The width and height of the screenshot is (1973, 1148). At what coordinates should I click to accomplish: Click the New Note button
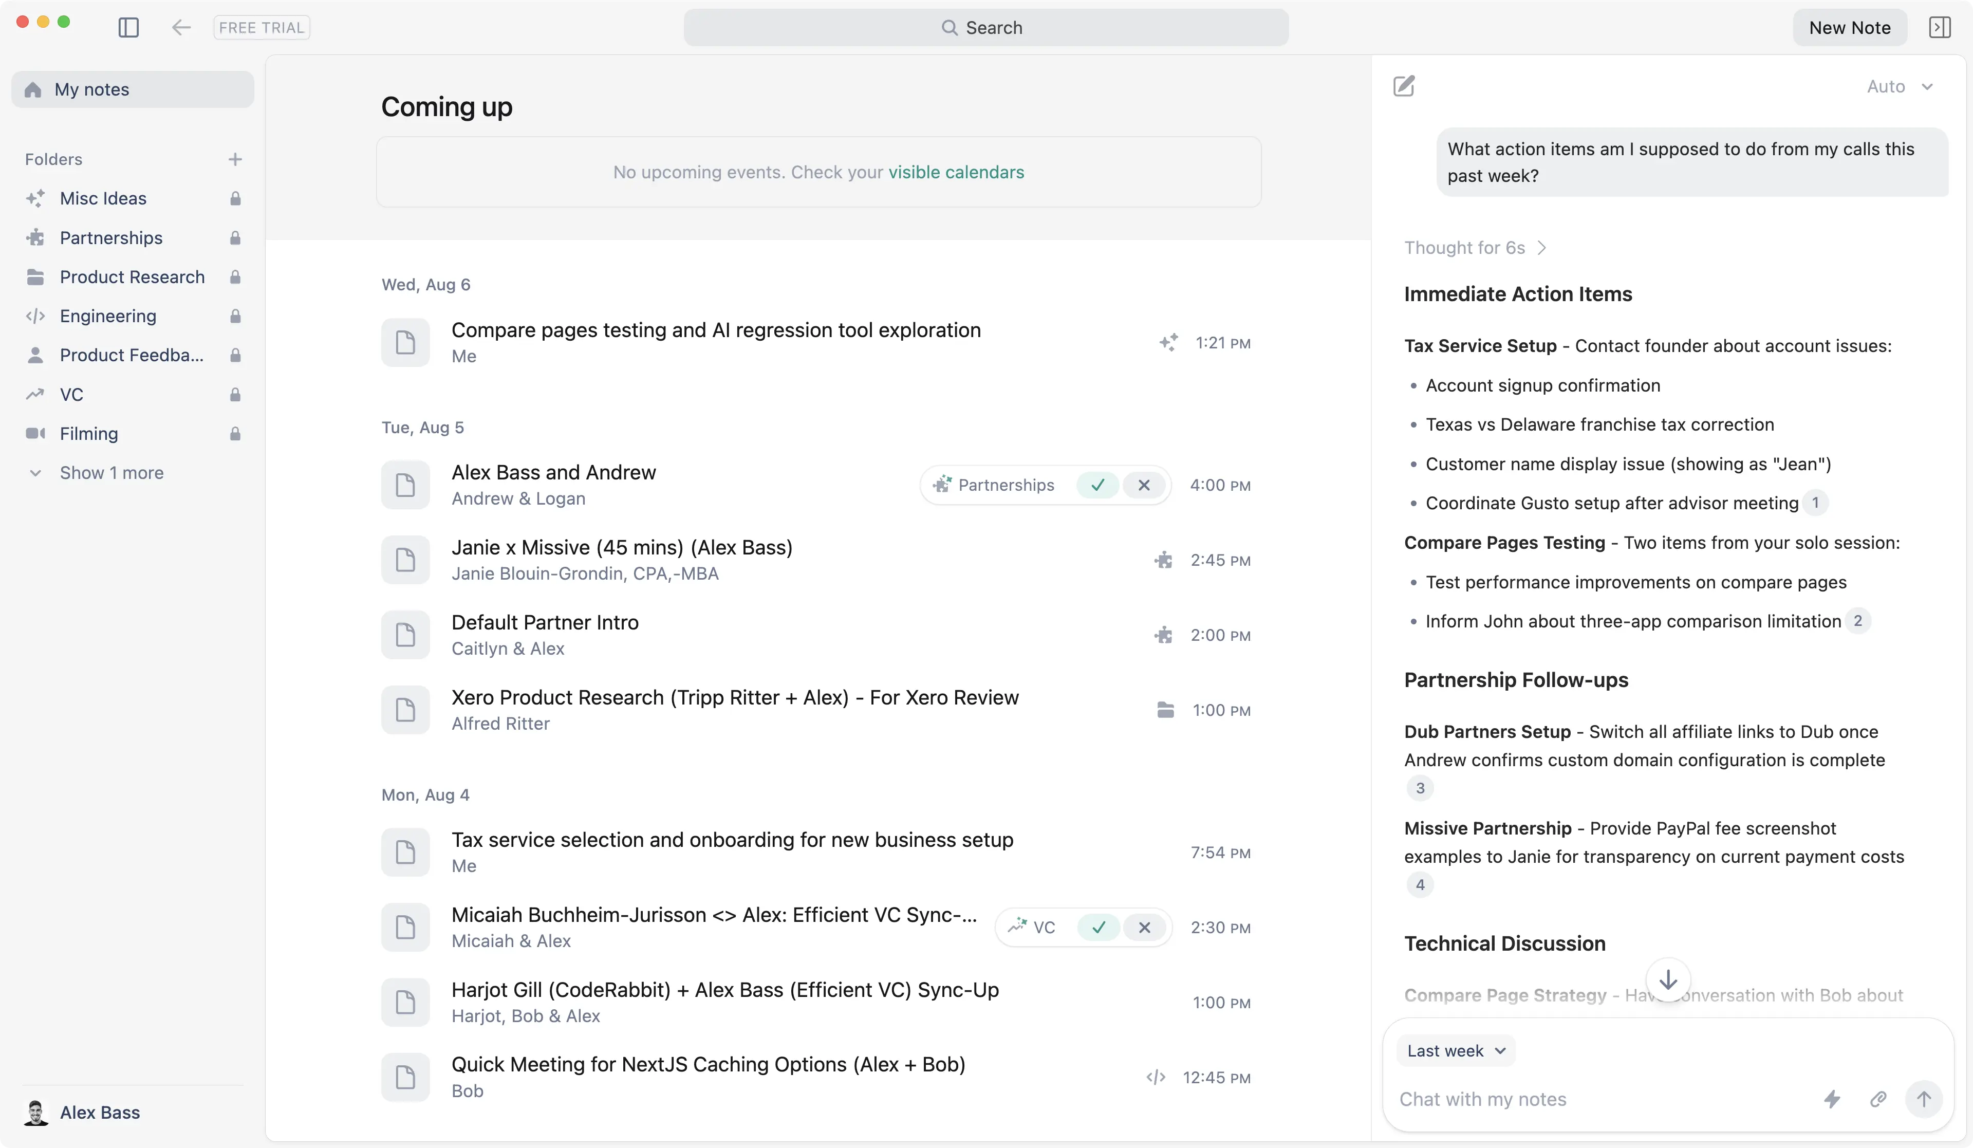1849,27
